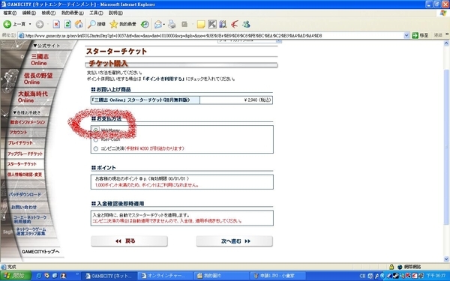The height and width of the screenshot is (281, 450).
Task: Open the History clock icon
Action: [145, 25]
